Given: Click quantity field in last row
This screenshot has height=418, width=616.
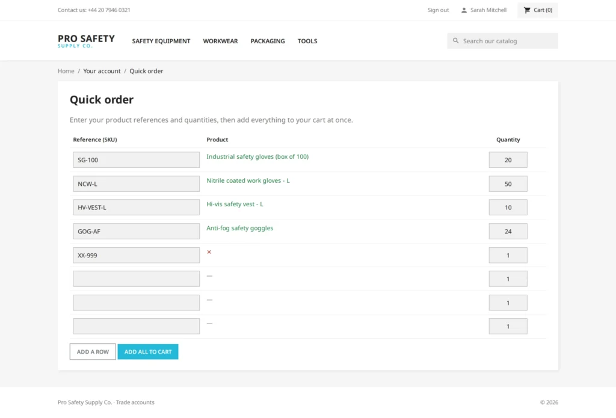Looking at the screenshot, I should point(508,327).
